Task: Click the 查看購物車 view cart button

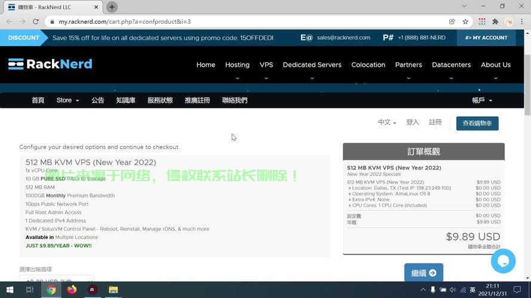Action: (x=477, y=123)
